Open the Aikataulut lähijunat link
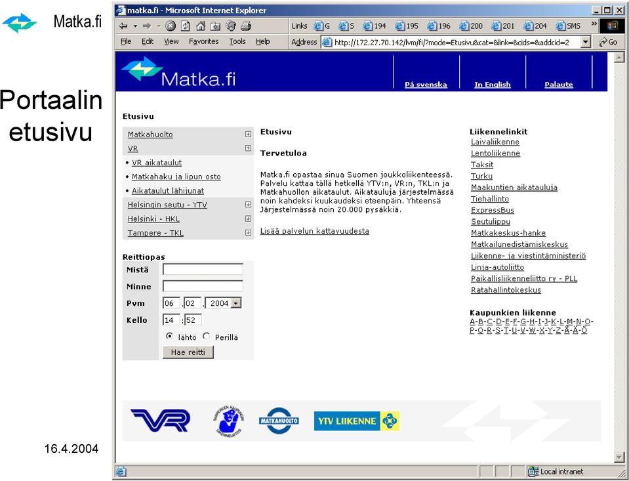The height and width of the screenshot is (481, 629). (x=168, y=191)
